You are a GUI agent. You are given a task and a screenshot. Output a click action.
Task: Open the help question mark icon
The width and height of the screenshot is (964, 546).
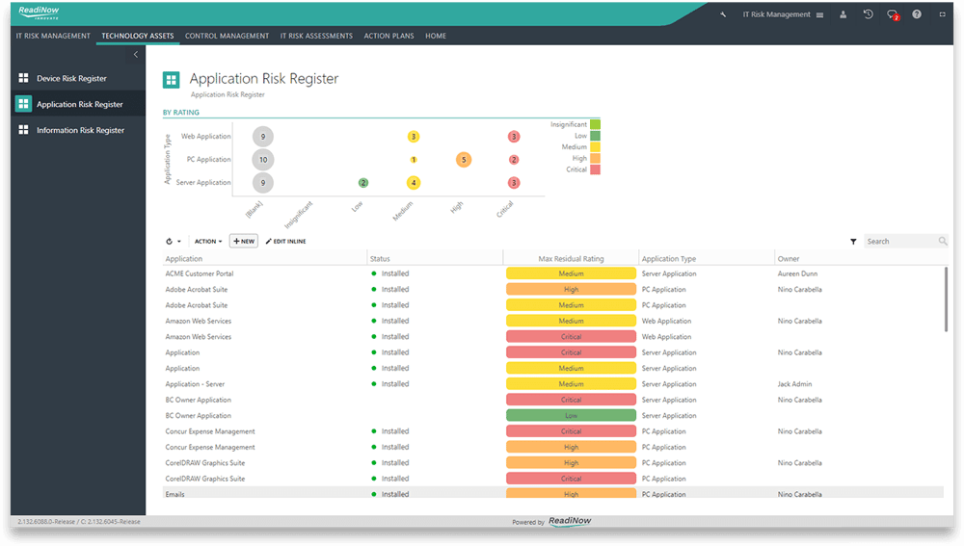tap(917, 14)
